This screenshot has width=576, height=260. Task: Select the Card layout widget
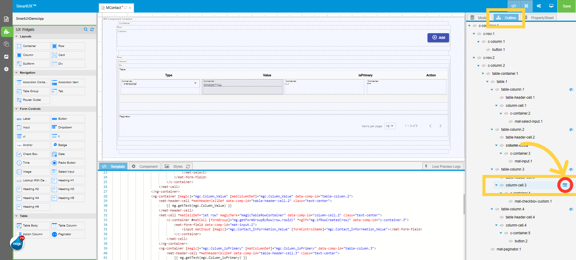(68, 55)
